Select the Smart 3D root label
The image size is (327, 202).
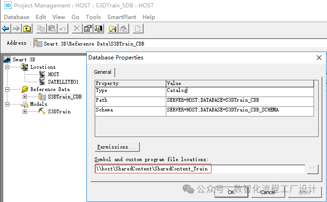tap(24, 59)
